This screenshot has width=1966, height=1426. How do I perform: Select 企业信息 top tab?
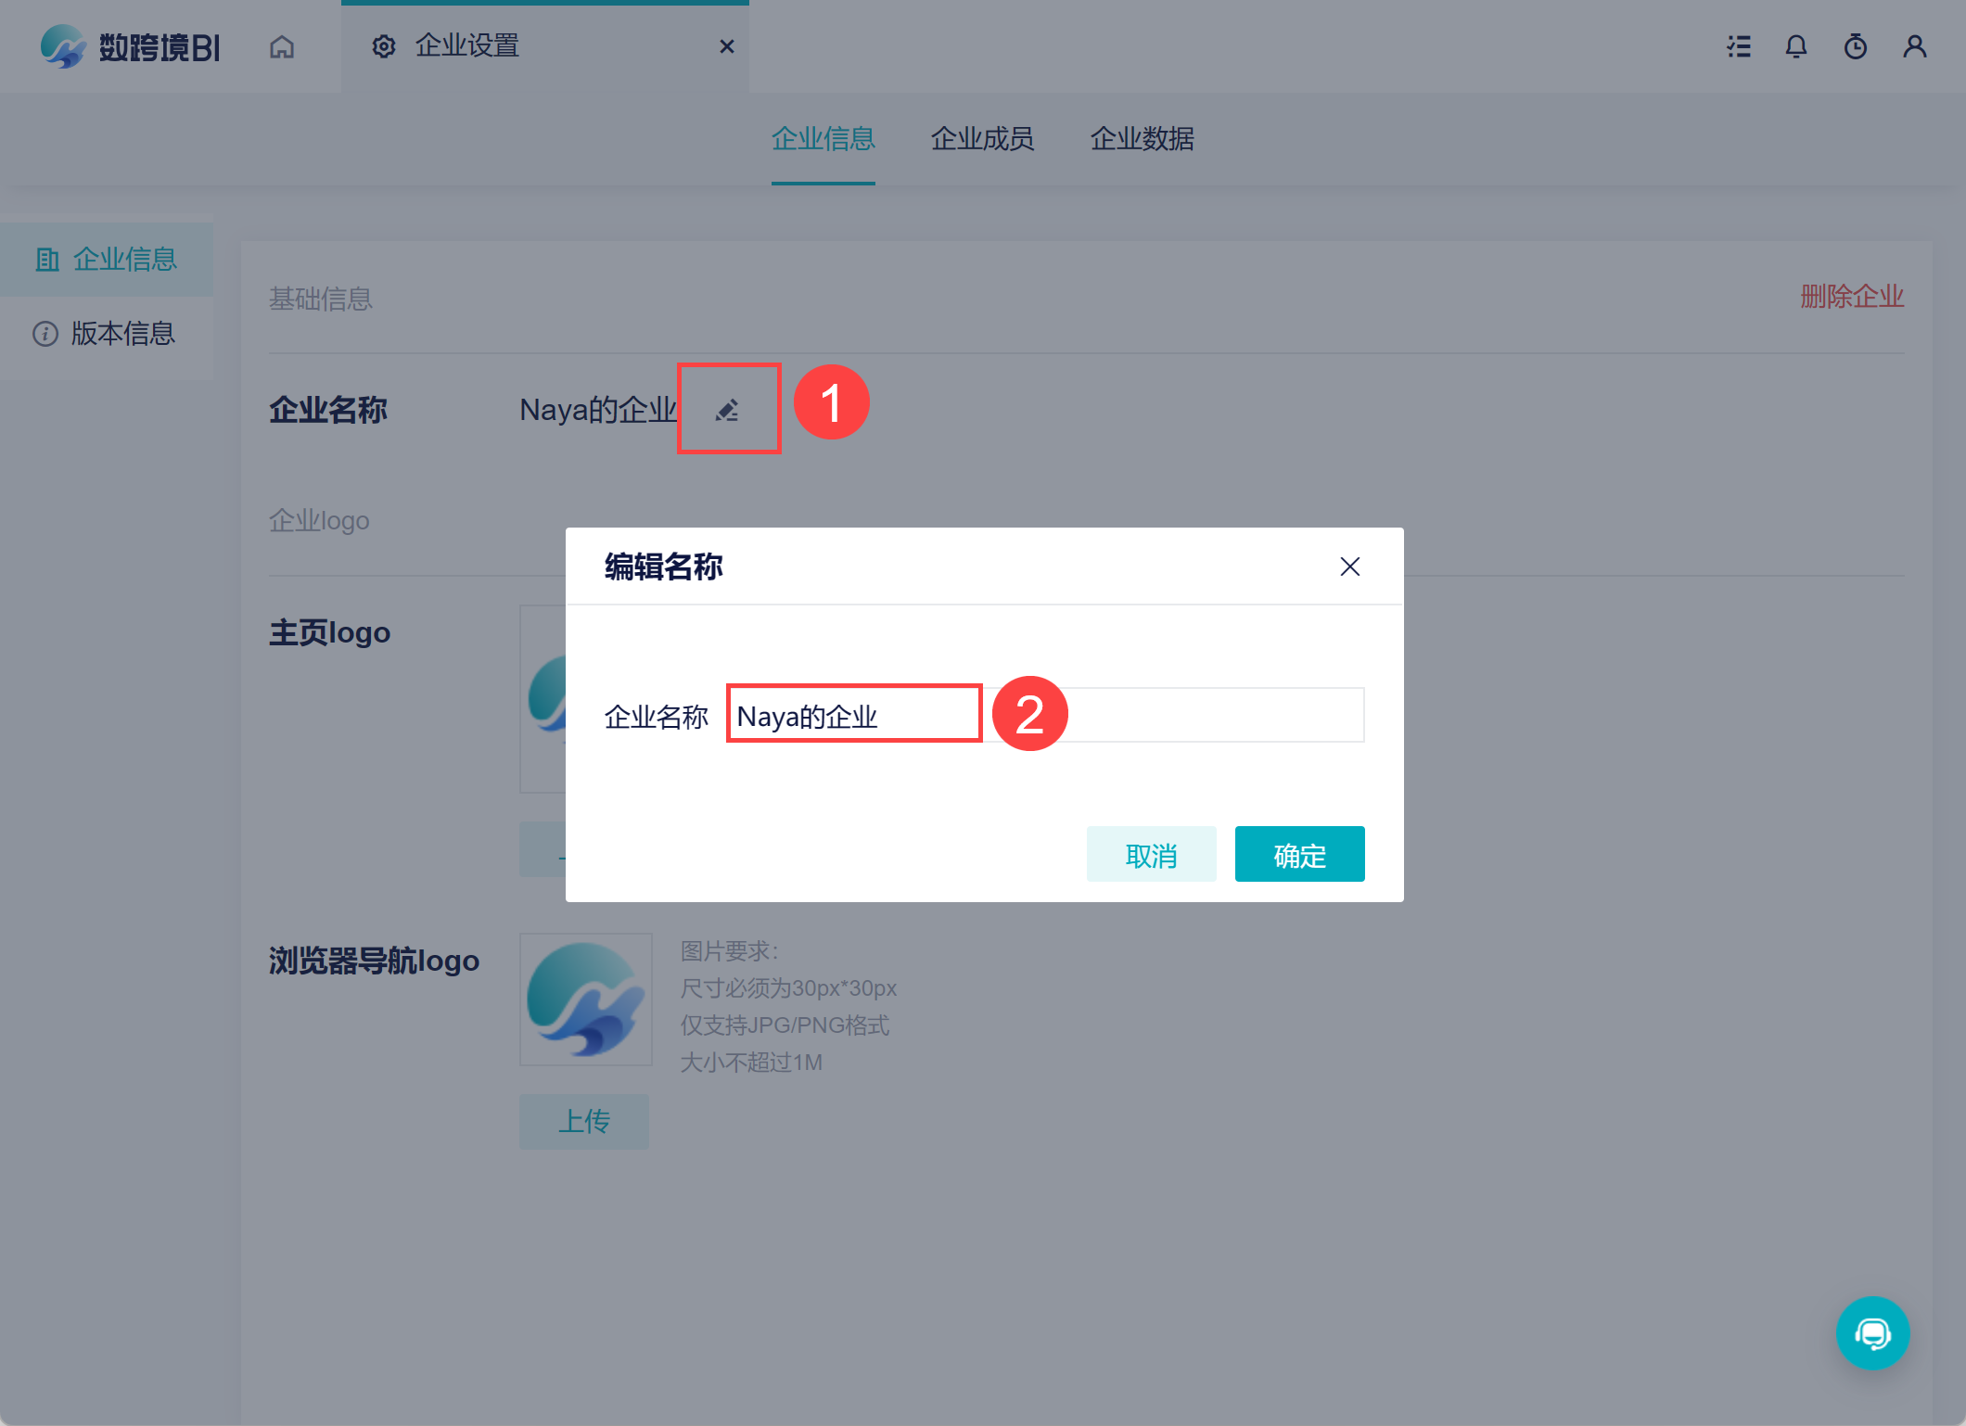(823, 139)
